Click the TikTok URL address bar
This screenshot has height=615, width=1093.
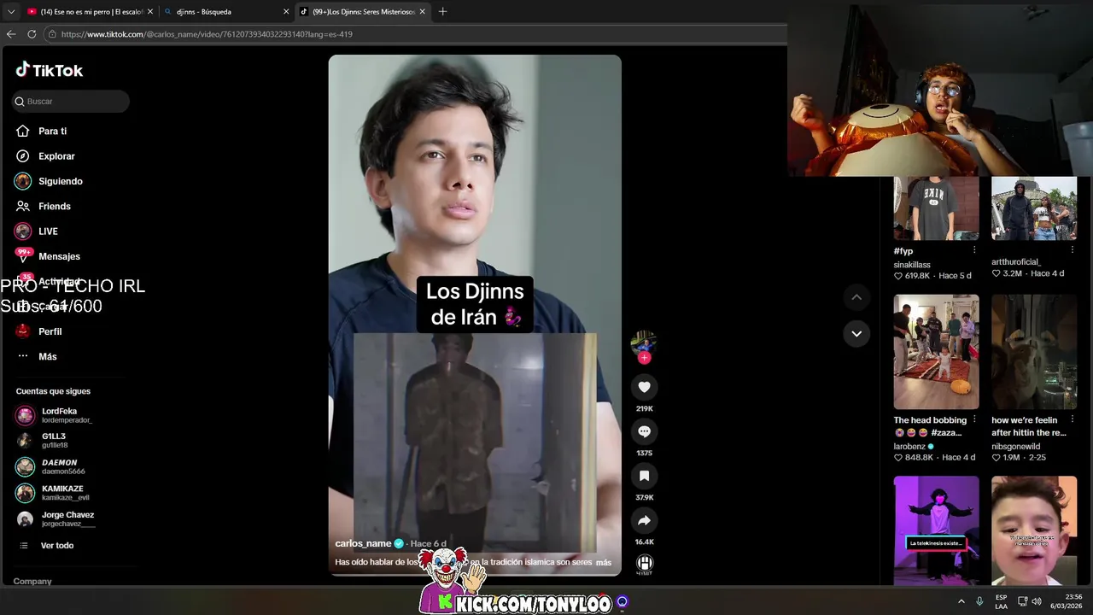(x=414, y=34)
